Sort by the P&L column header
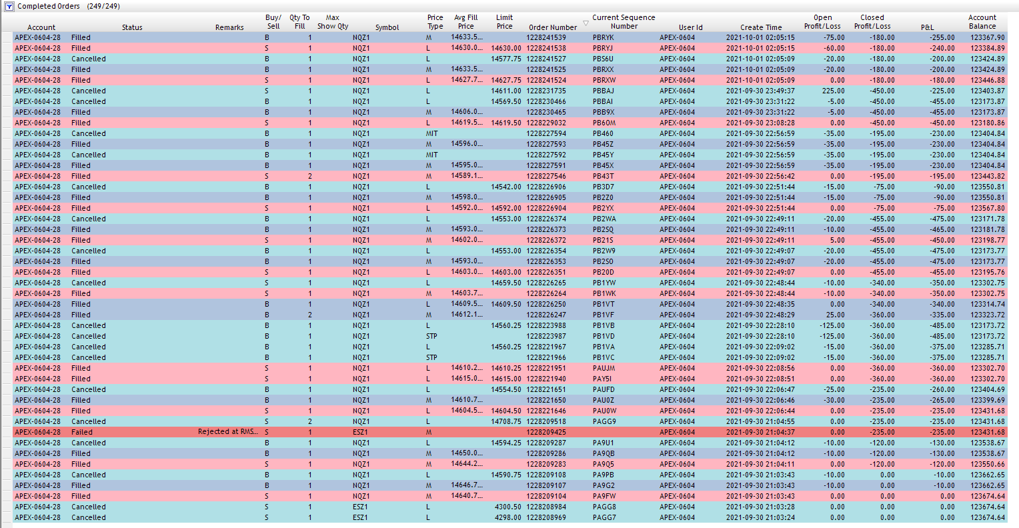The image size is (1019, 528). 928,27
